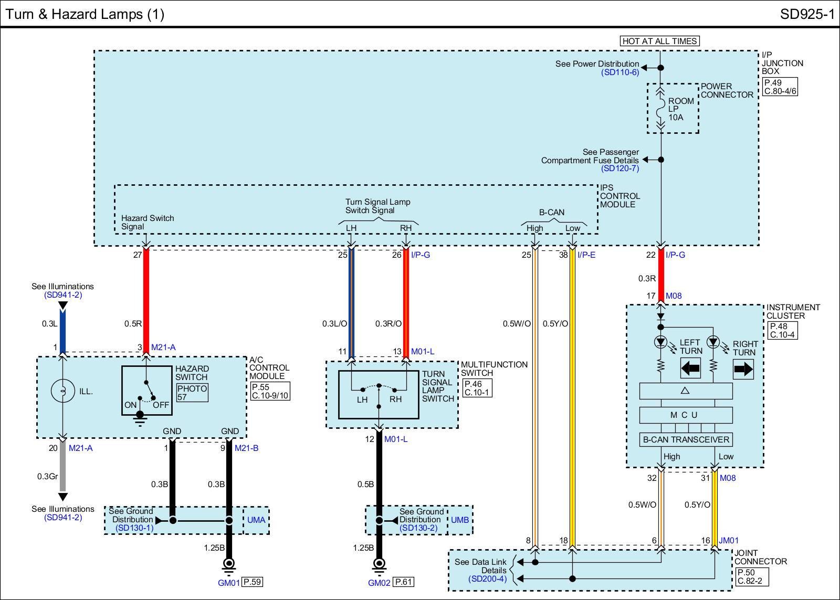Toggle the turn signal LH/RH switch contact
Screen dimensions: 840x600
pyautogui.click(x=379, y=388)
